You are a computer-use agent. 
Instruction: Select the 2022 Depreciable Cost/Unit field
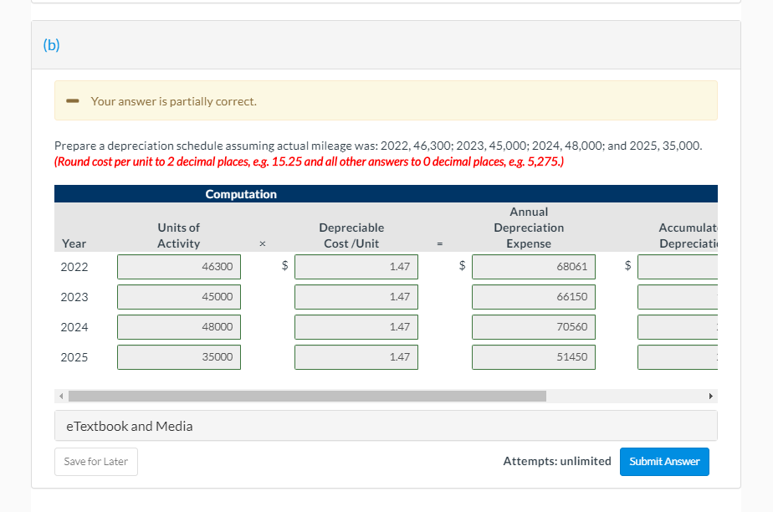pos(356,267)
